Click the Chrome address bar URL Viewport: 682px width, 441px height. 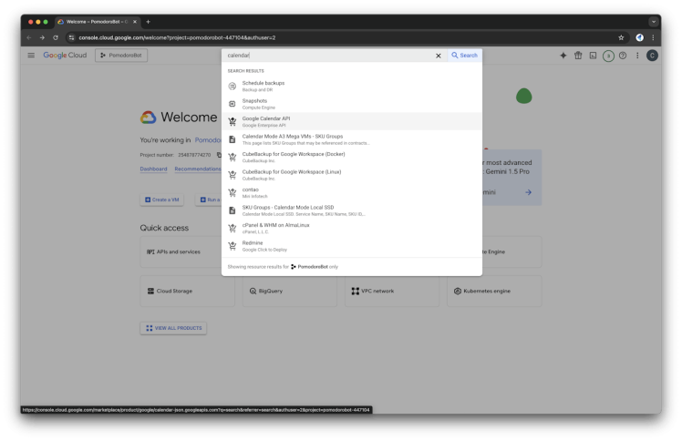(x=177, y=37)
